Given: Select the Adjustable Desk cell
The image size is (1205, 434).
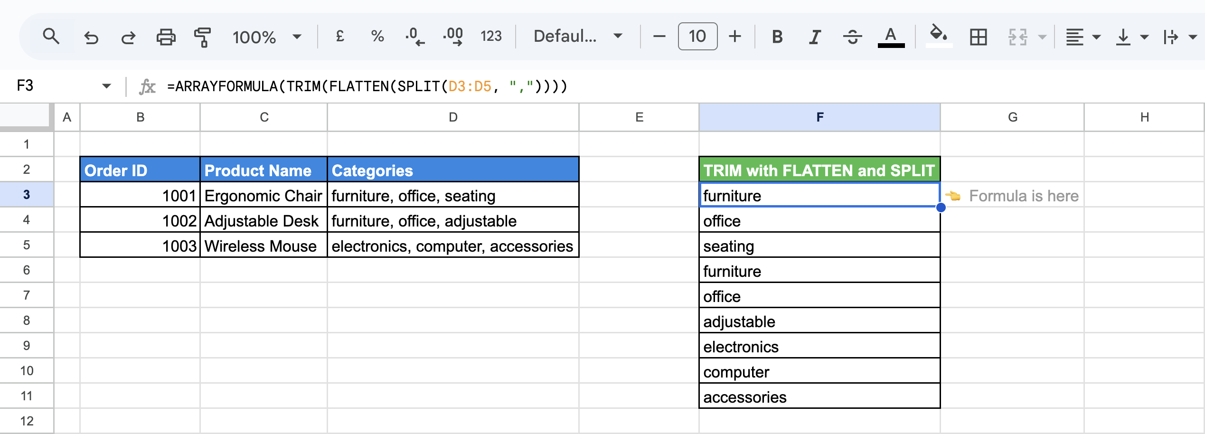Looking at the screenshot, I should (x=264, y=220).
